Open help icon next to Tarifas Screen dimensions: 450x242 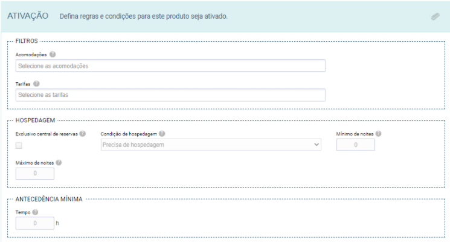(x=36, y=83)
